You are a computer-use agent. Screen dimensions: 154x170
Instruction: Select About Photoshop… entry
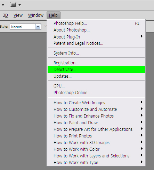pyautogui.click(x=96, y=30)
